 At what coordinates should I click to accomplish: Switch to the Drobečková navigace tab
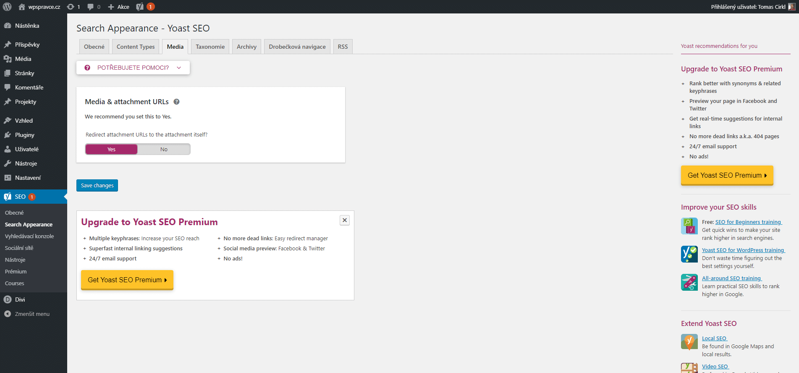(x=297, y=47)
